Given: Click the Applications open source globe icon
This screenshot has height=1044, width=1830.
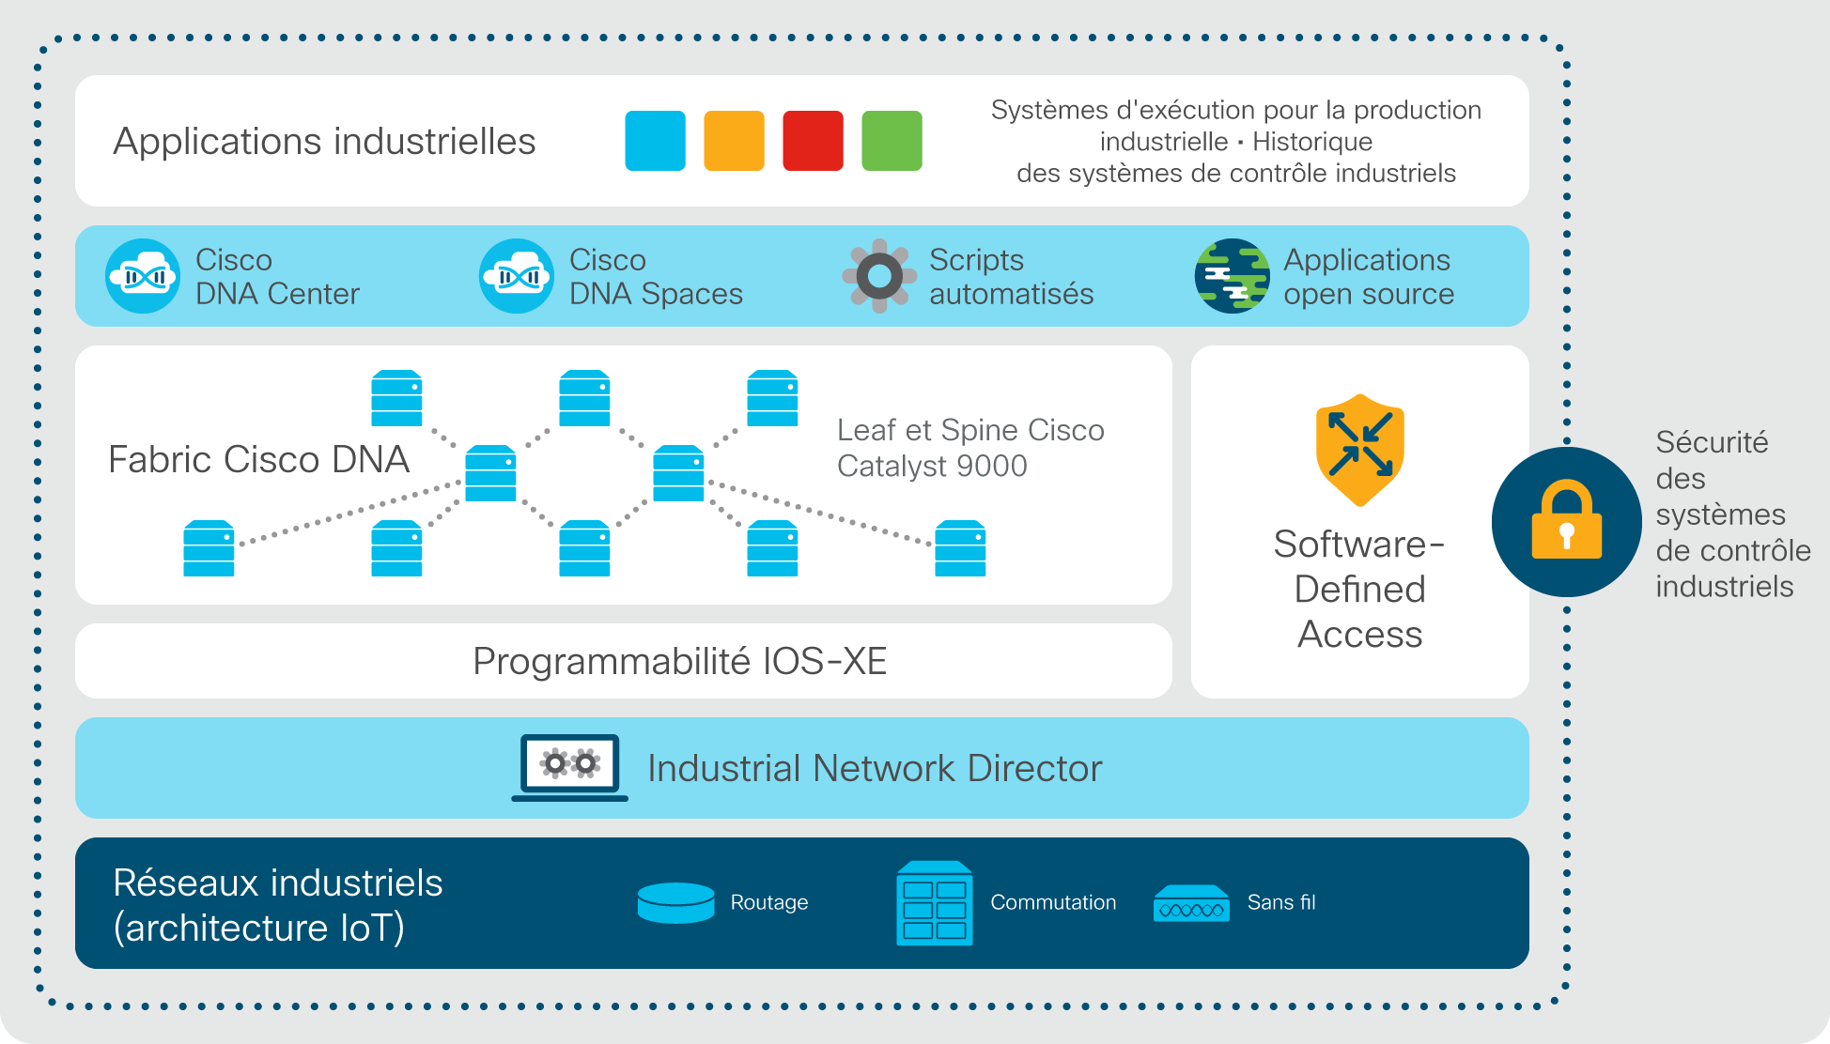Looking at the screenshot, I should (x=1232, y=276).
